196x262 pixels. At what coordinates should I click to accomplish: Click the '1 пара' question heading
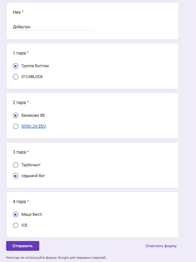click(19, 53)
